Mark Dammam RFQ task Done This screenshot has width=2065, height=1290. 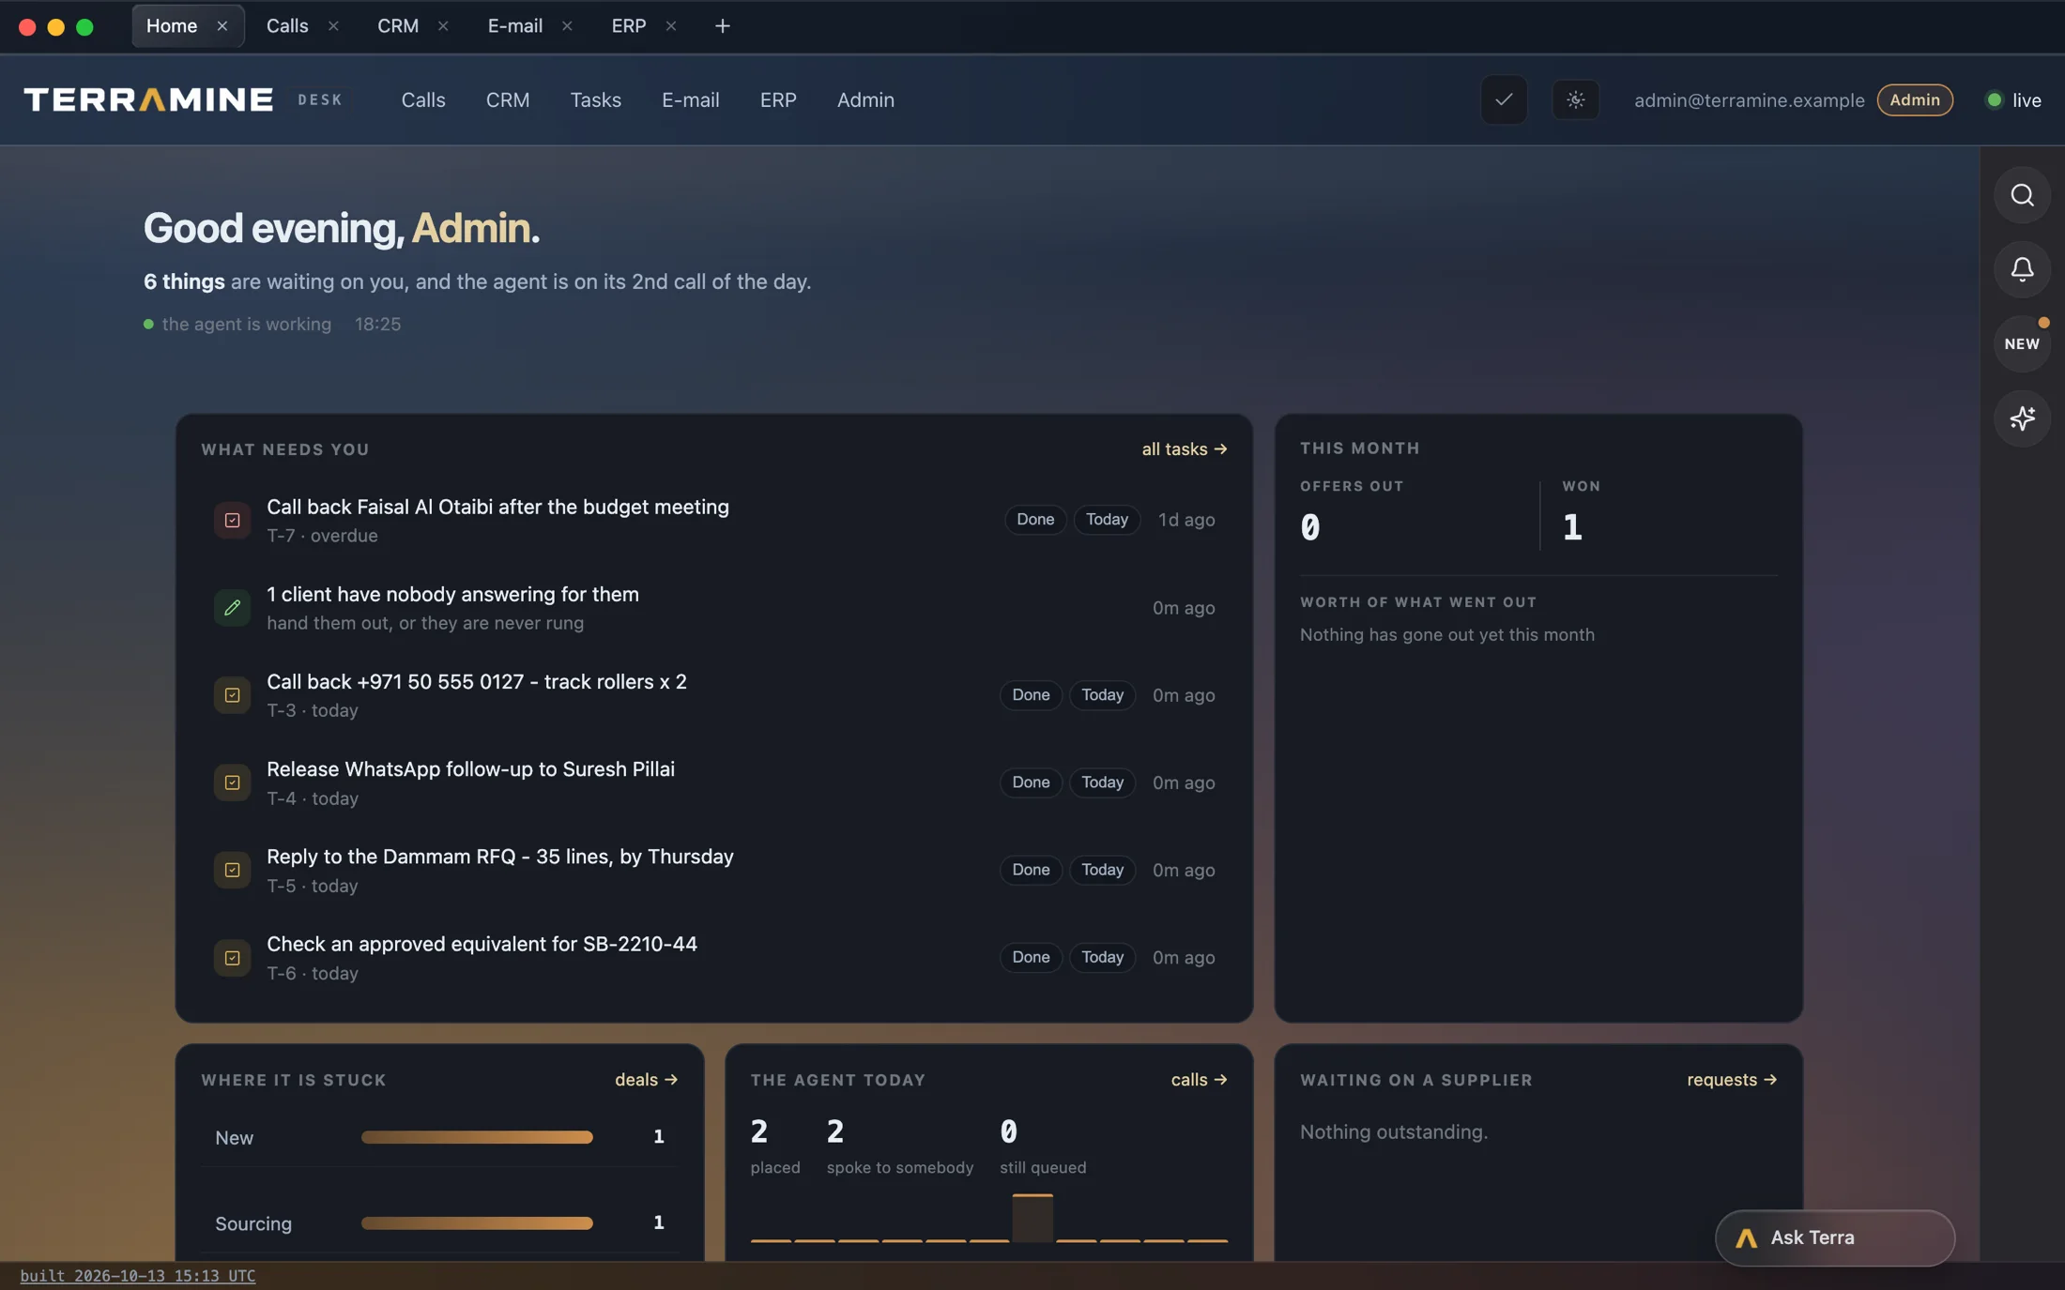[x=1031, y=870]
